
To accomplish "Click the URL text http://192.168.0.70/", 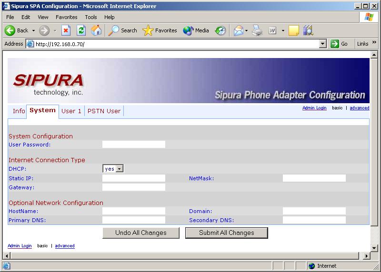I will point(60,44).
